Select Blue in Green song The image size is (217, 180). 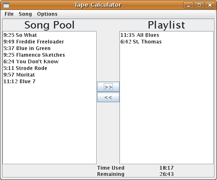tap(49, 48)
